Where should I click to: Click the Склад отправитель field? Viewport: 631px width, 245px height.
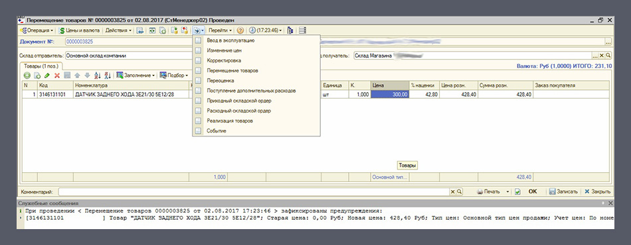(129, 56)
